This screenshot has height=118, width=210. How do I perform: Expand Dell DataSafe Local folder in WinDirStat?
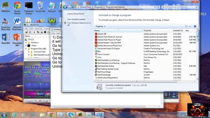pyautogui.click(x=29, y=55)
